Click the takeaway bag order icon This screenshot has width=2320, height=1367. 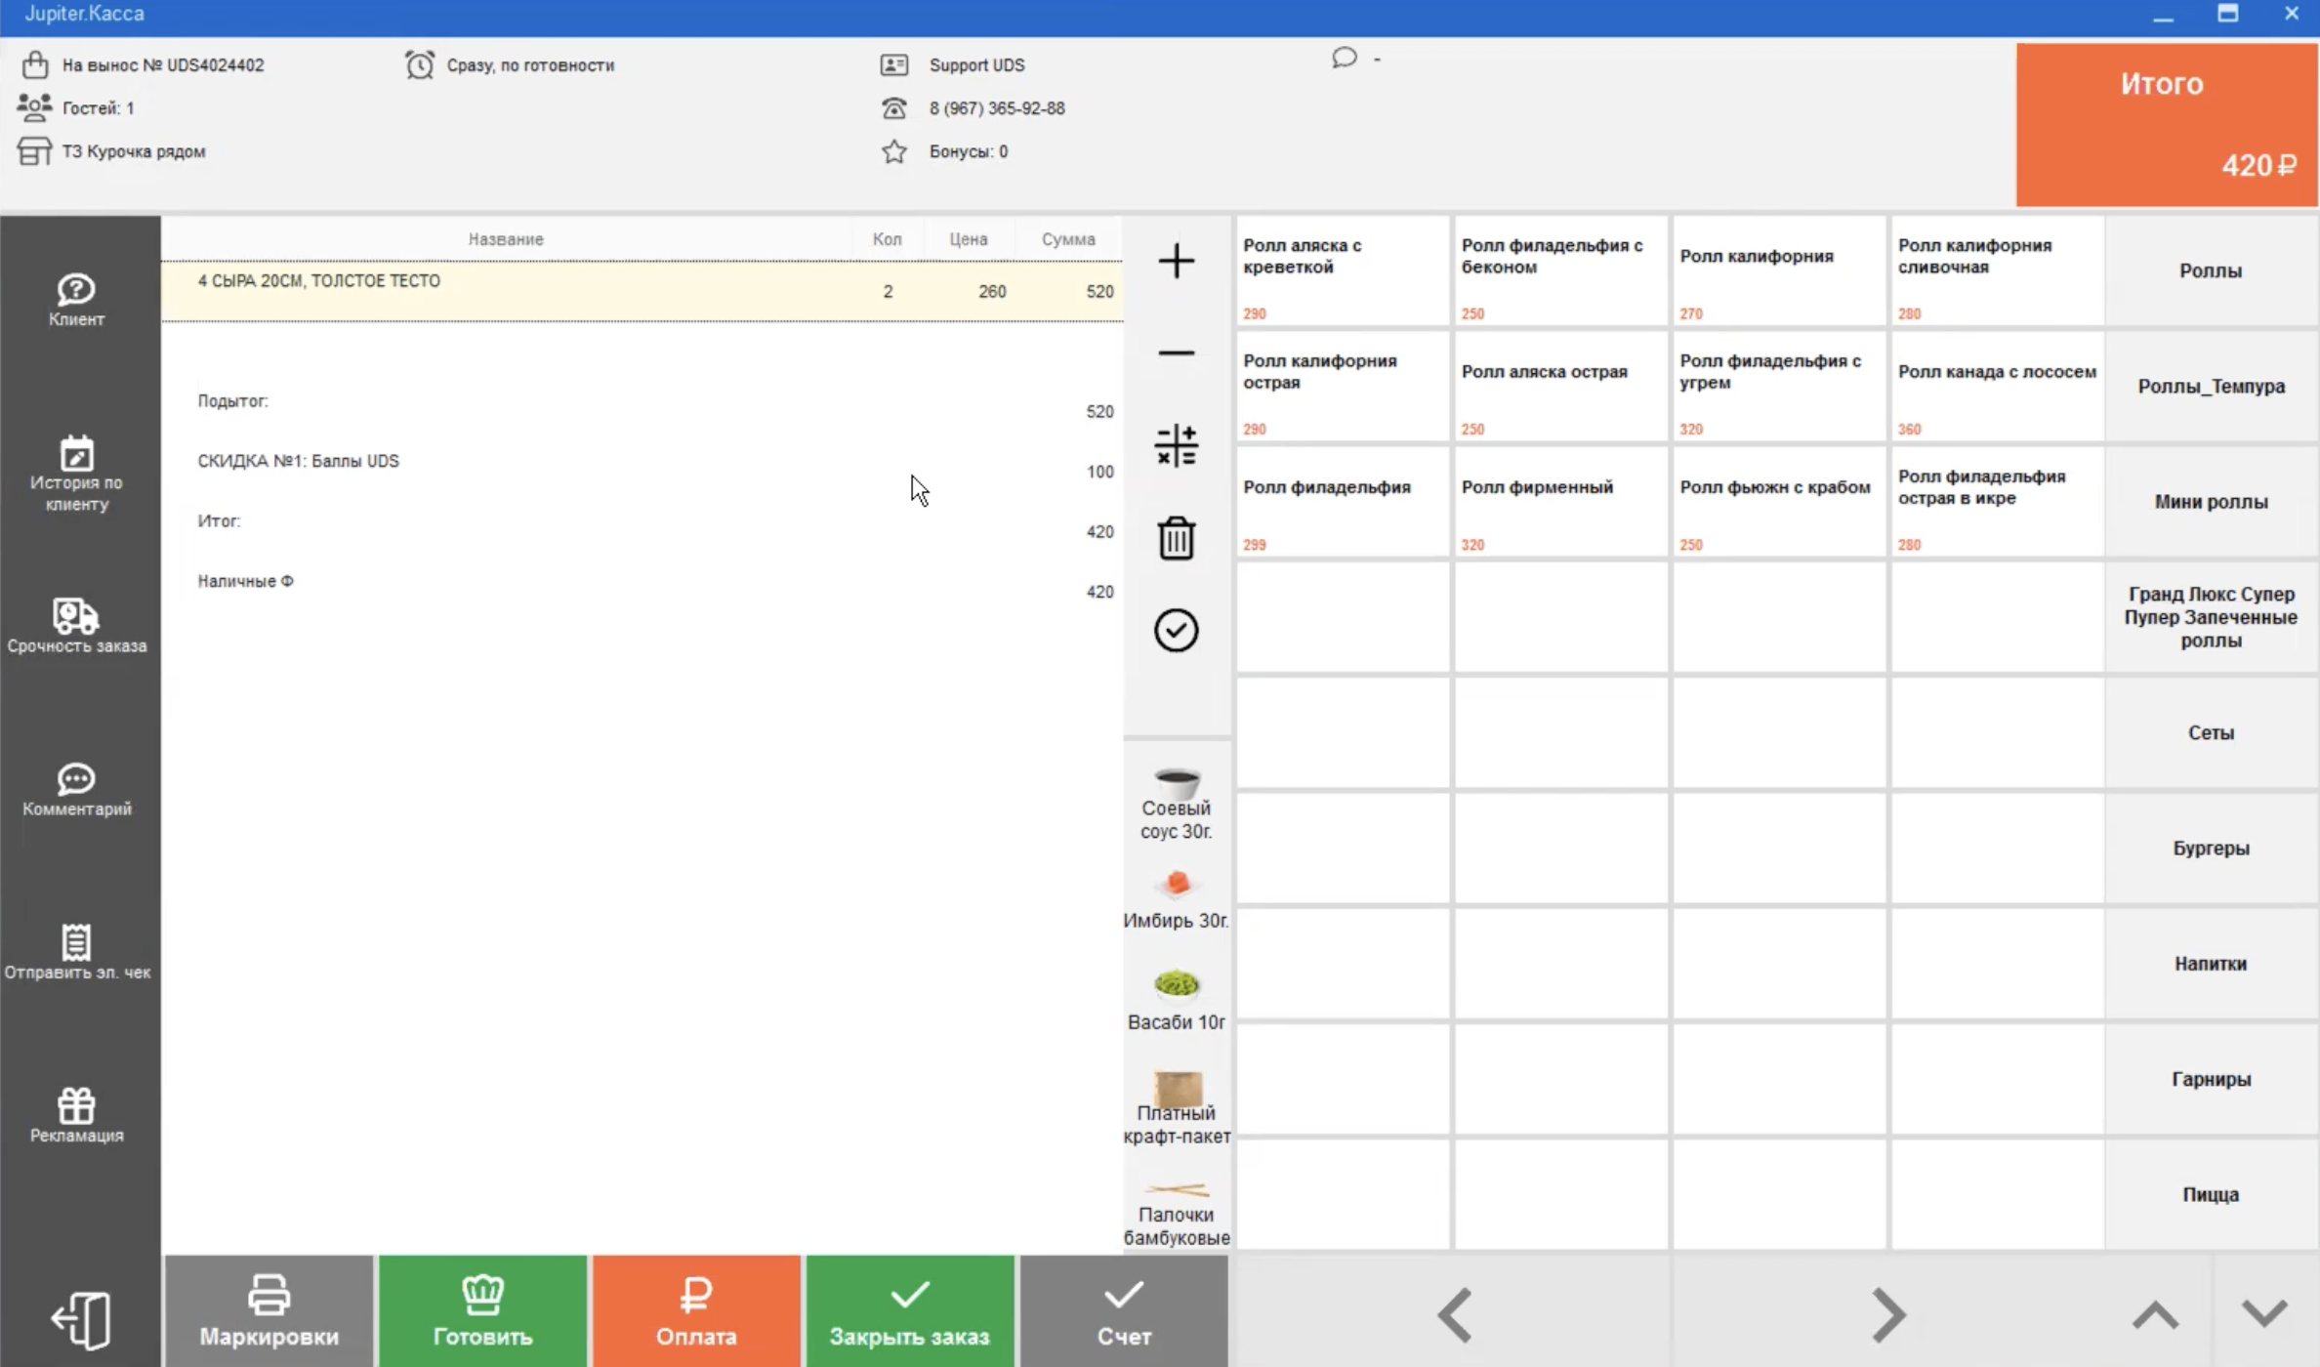pyautogui.click(x=35, y=64)
